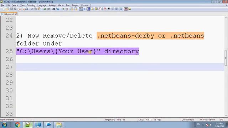
Task: Toggle INS insert mode in status bar
Action: 222,119
